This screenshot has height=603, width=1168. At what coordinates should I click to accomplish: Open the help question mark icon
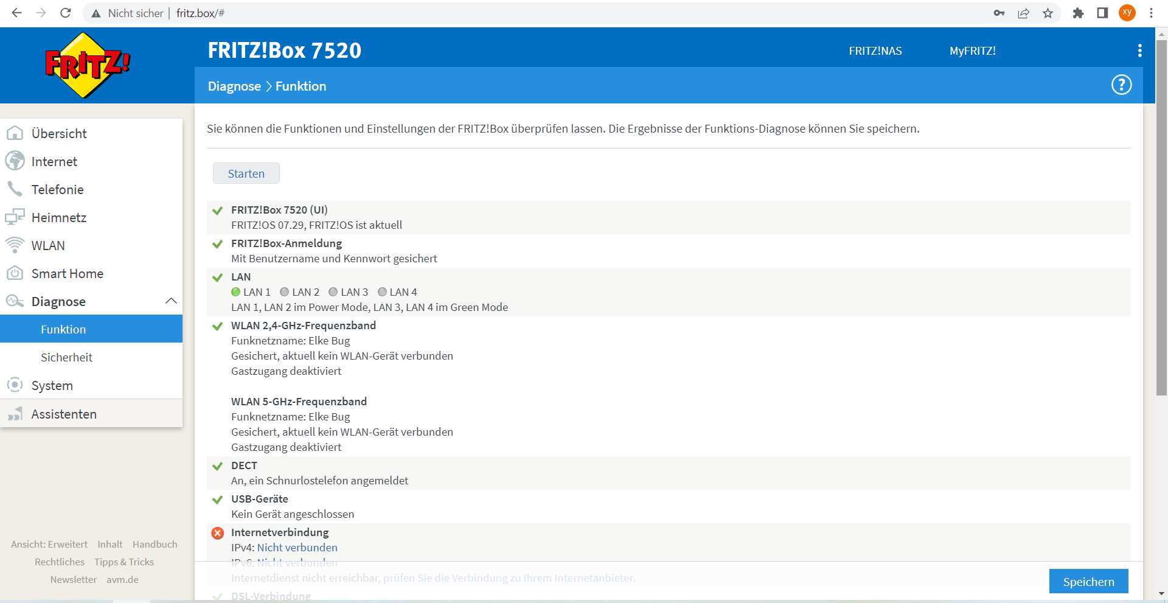tap(1121, 85)
